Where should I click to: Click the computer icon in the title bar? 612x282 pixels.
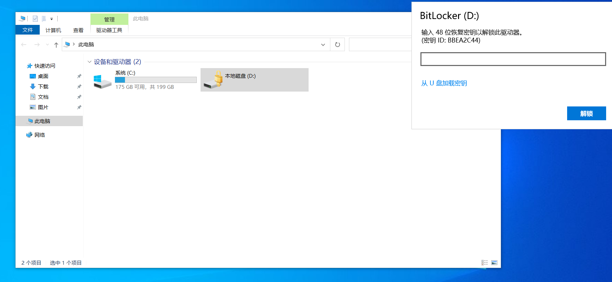click(22, 19)
